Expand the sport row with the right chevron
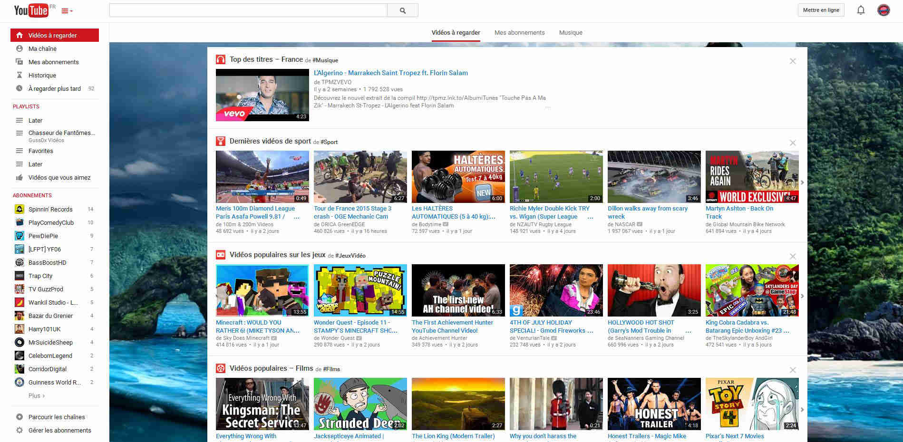Image resolution: width=903 pixels, height=442 pixels. pyautogui.click(x=802, y=182)
